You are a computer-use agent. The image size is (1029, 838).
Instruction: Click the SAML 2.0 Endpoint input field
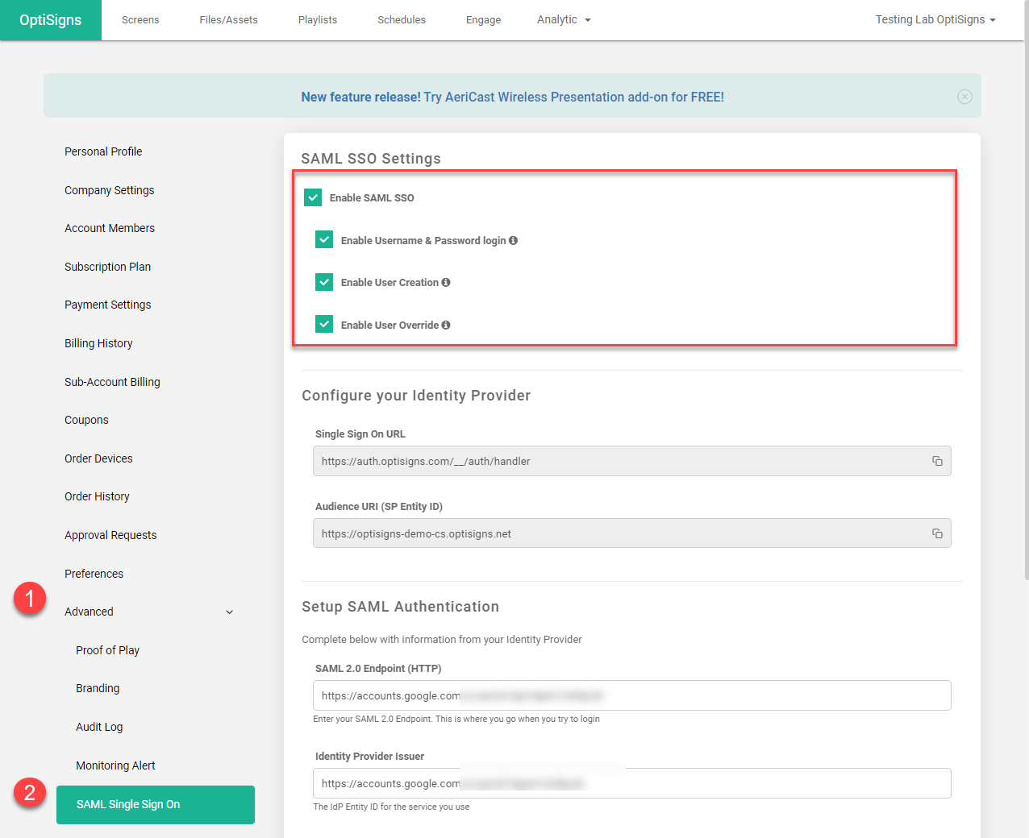coord(631,695)
